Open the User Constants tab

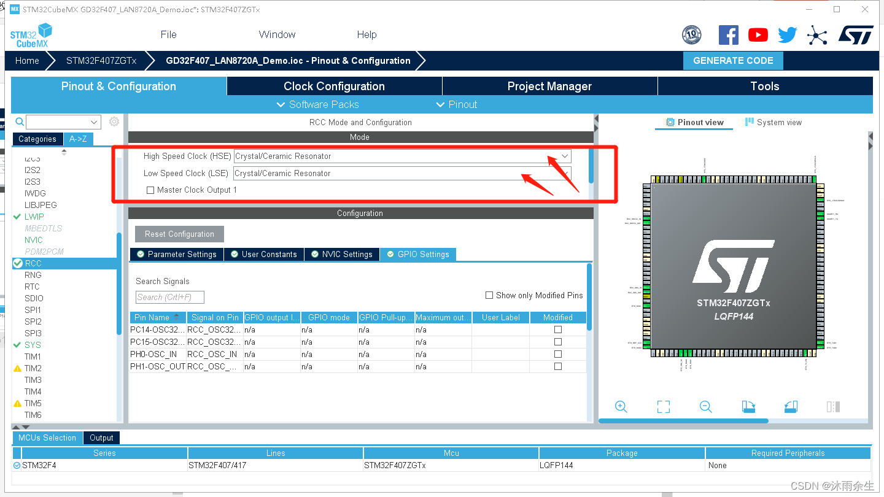(x=264, y=254)
